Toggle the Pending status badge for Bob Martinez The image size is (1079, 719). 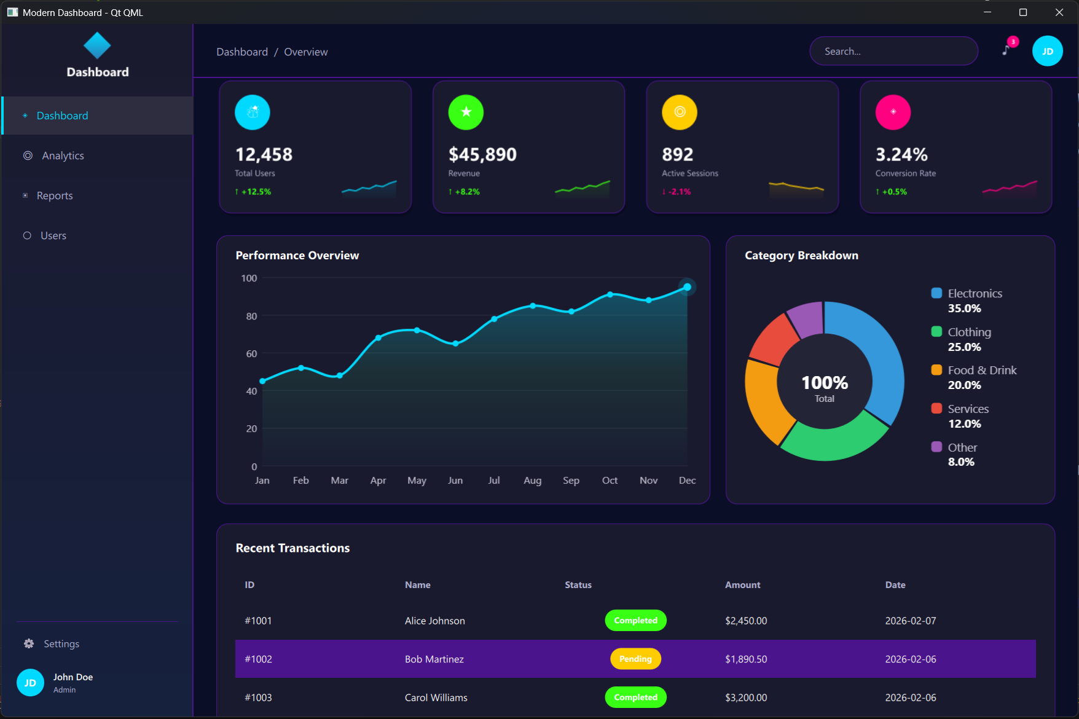[635, 659]
